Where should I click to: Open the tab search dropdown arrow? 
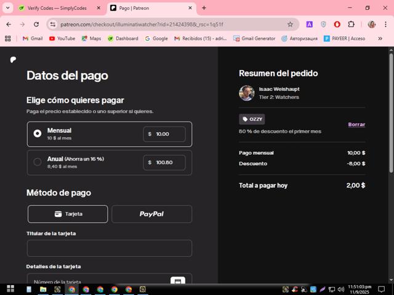coord(8,8)
